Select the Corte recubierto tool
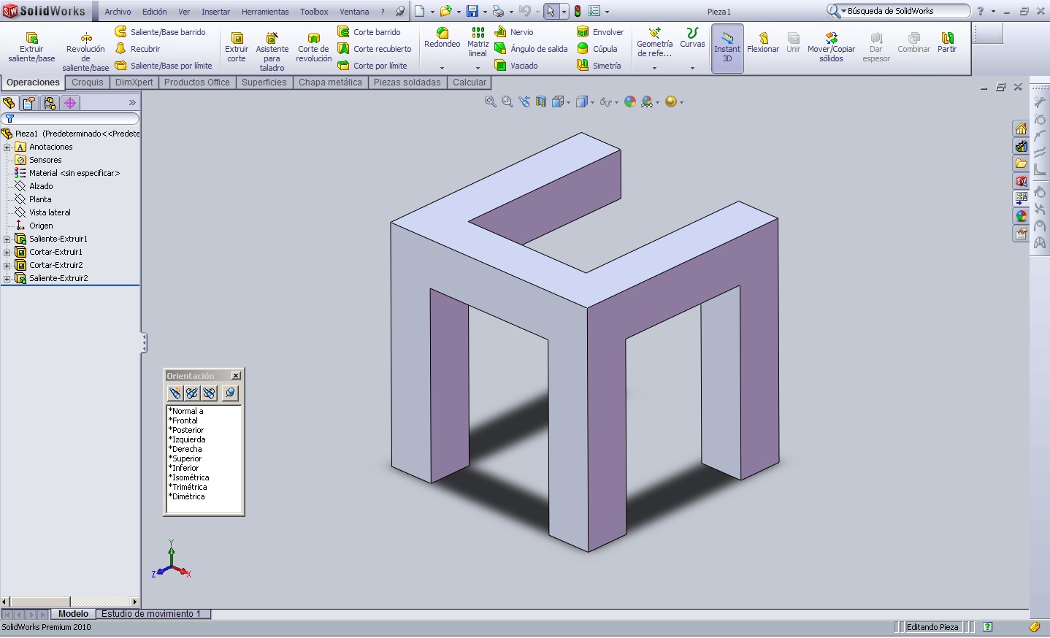Viewport: 1050px width, 638px height. [375, 49]
